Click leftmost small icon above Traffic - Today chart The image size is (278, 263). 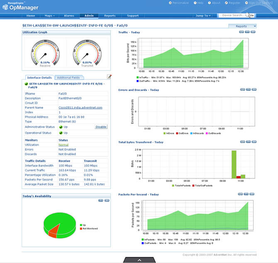[241, 32]
